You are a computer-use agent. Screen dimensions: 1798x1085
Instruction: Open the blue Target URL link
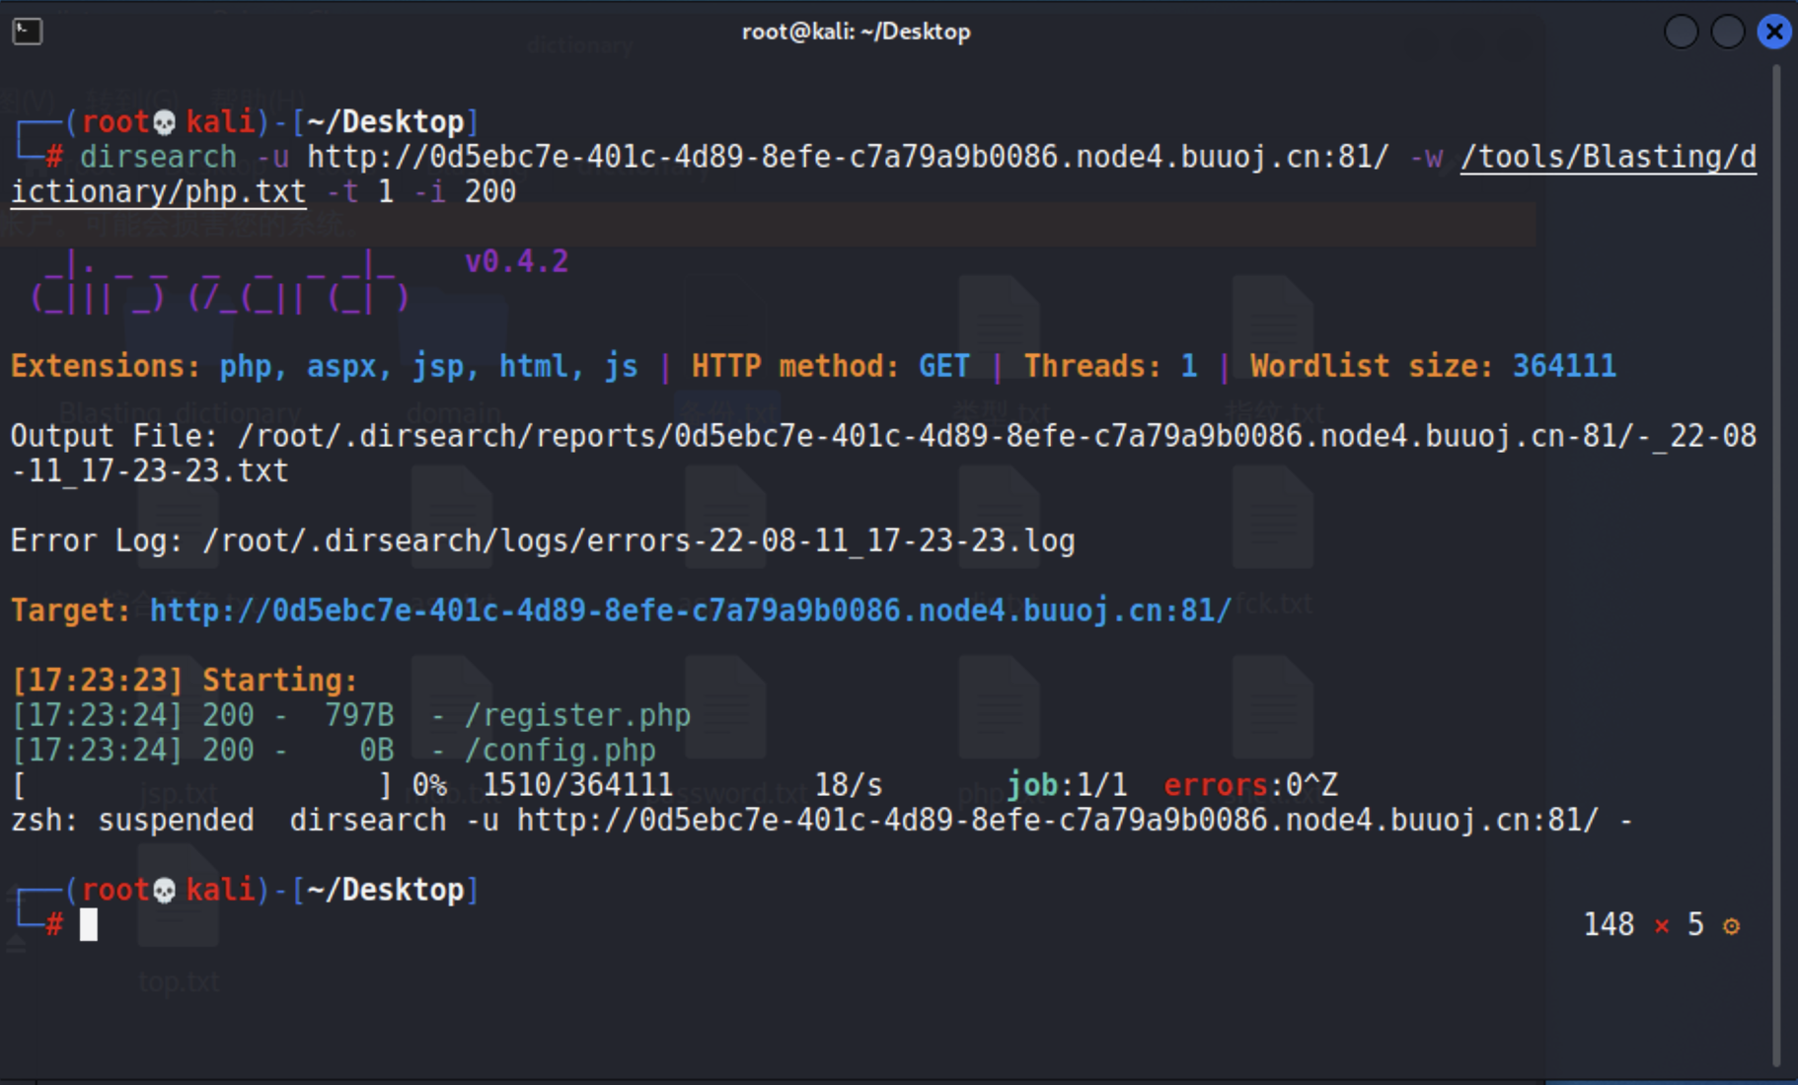[x=690, y=611]
